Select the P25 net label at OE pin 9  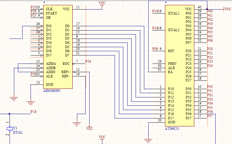[x=33, y=15]
